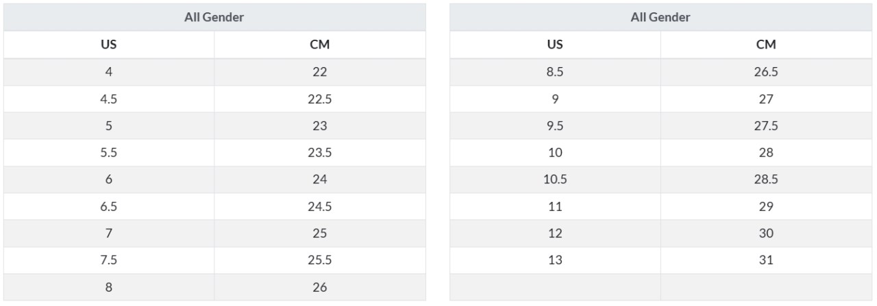Select US size 10.5 cell
Screen dimensions: 877x306
click(556, 179)
